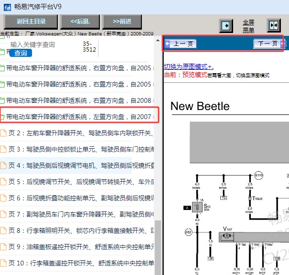Click the blue 查询 search button
This screenshot has width=289, height=275.
(21, 53)
